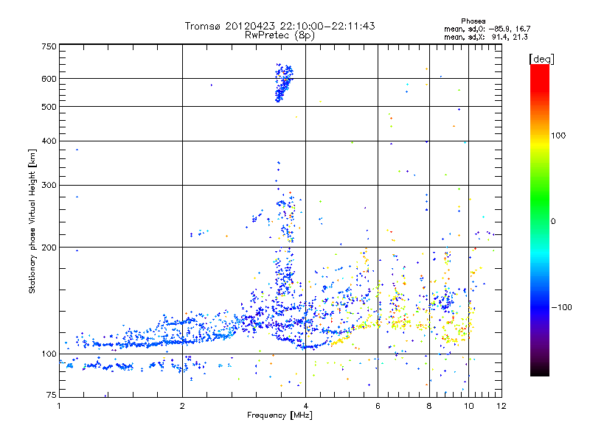The width and height of the screenshot is (590, 442).
Task: Click the x-axis tick label '10'
Action: click(468, 406)
